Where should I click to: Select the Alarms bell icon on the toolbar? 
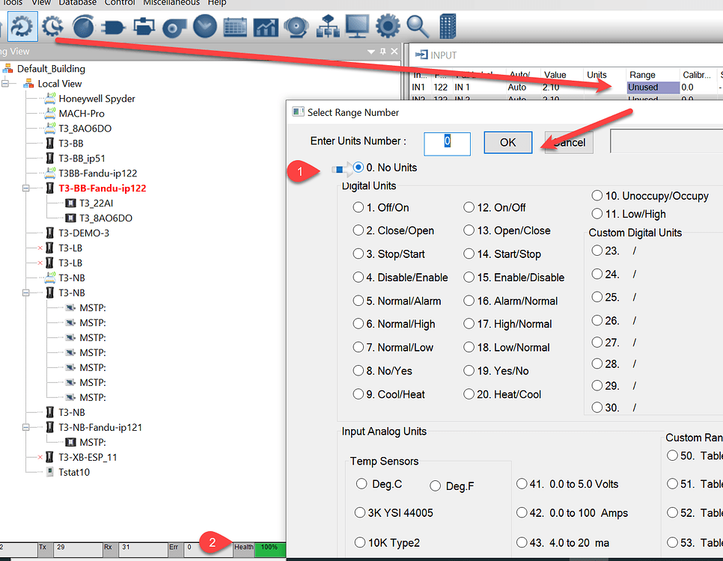296,25
